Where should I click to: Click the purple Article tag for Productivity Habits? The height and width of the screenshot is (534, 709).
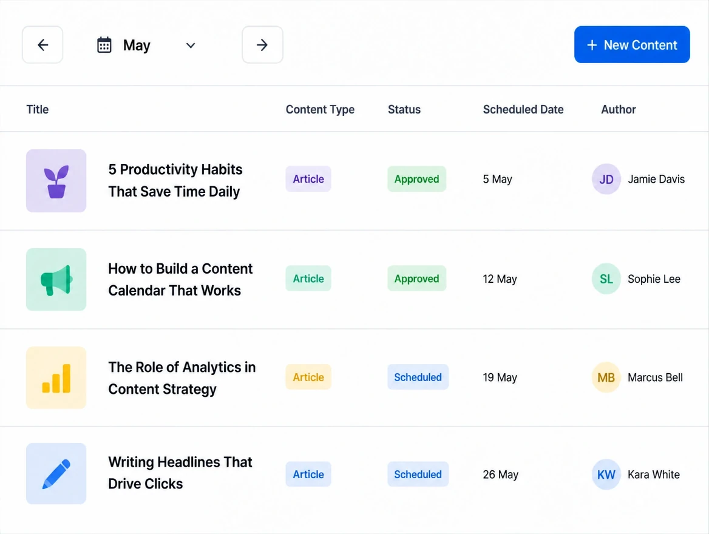(x=308, y=179)
